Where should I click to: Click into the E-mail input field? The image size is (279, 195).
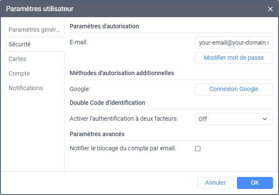[x=233, y=43]
